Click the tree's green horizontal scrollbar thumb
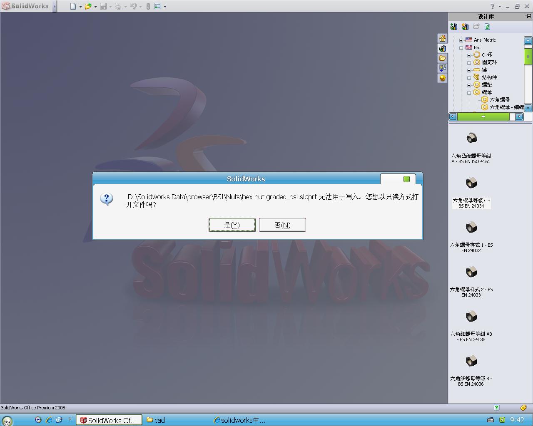This screenshot has height=426, width=533. (x=483, y=117)
